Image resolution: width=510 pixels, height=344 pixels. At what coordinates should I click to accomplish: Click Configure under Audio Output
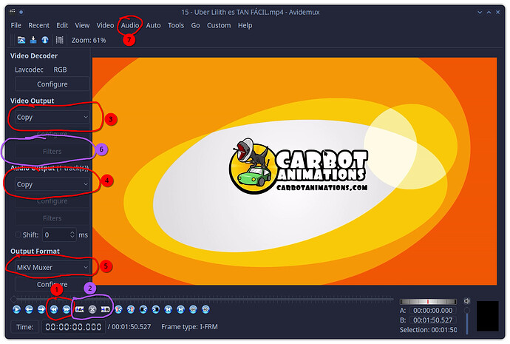(x=52, y=201)
